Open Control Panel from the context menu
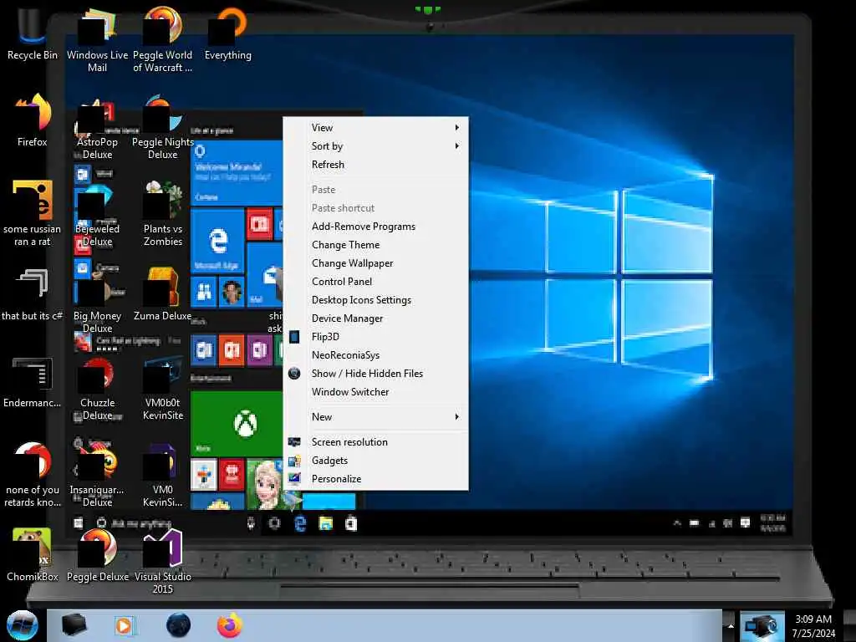Screen dimensions: 856x642 [x=375, y=282]
